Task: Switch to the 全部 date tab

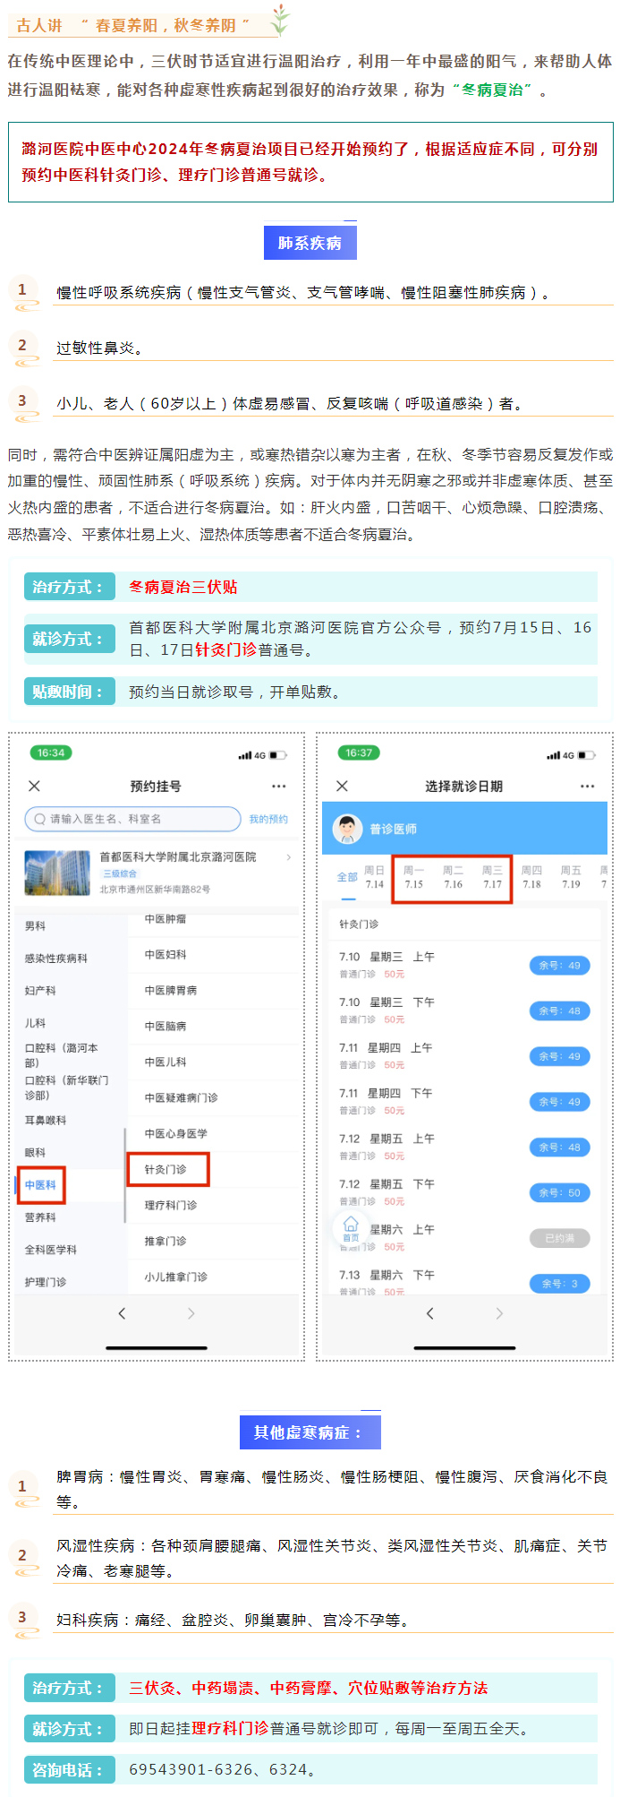Action: [347, 877]
